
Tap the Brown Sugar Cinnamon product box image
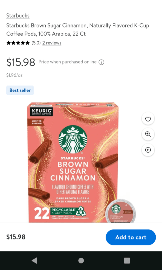[x=73, y=158]
